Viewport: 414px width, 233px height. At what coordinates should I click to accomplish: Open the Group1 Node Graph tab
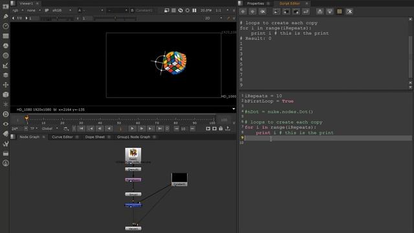coord(134,137)
